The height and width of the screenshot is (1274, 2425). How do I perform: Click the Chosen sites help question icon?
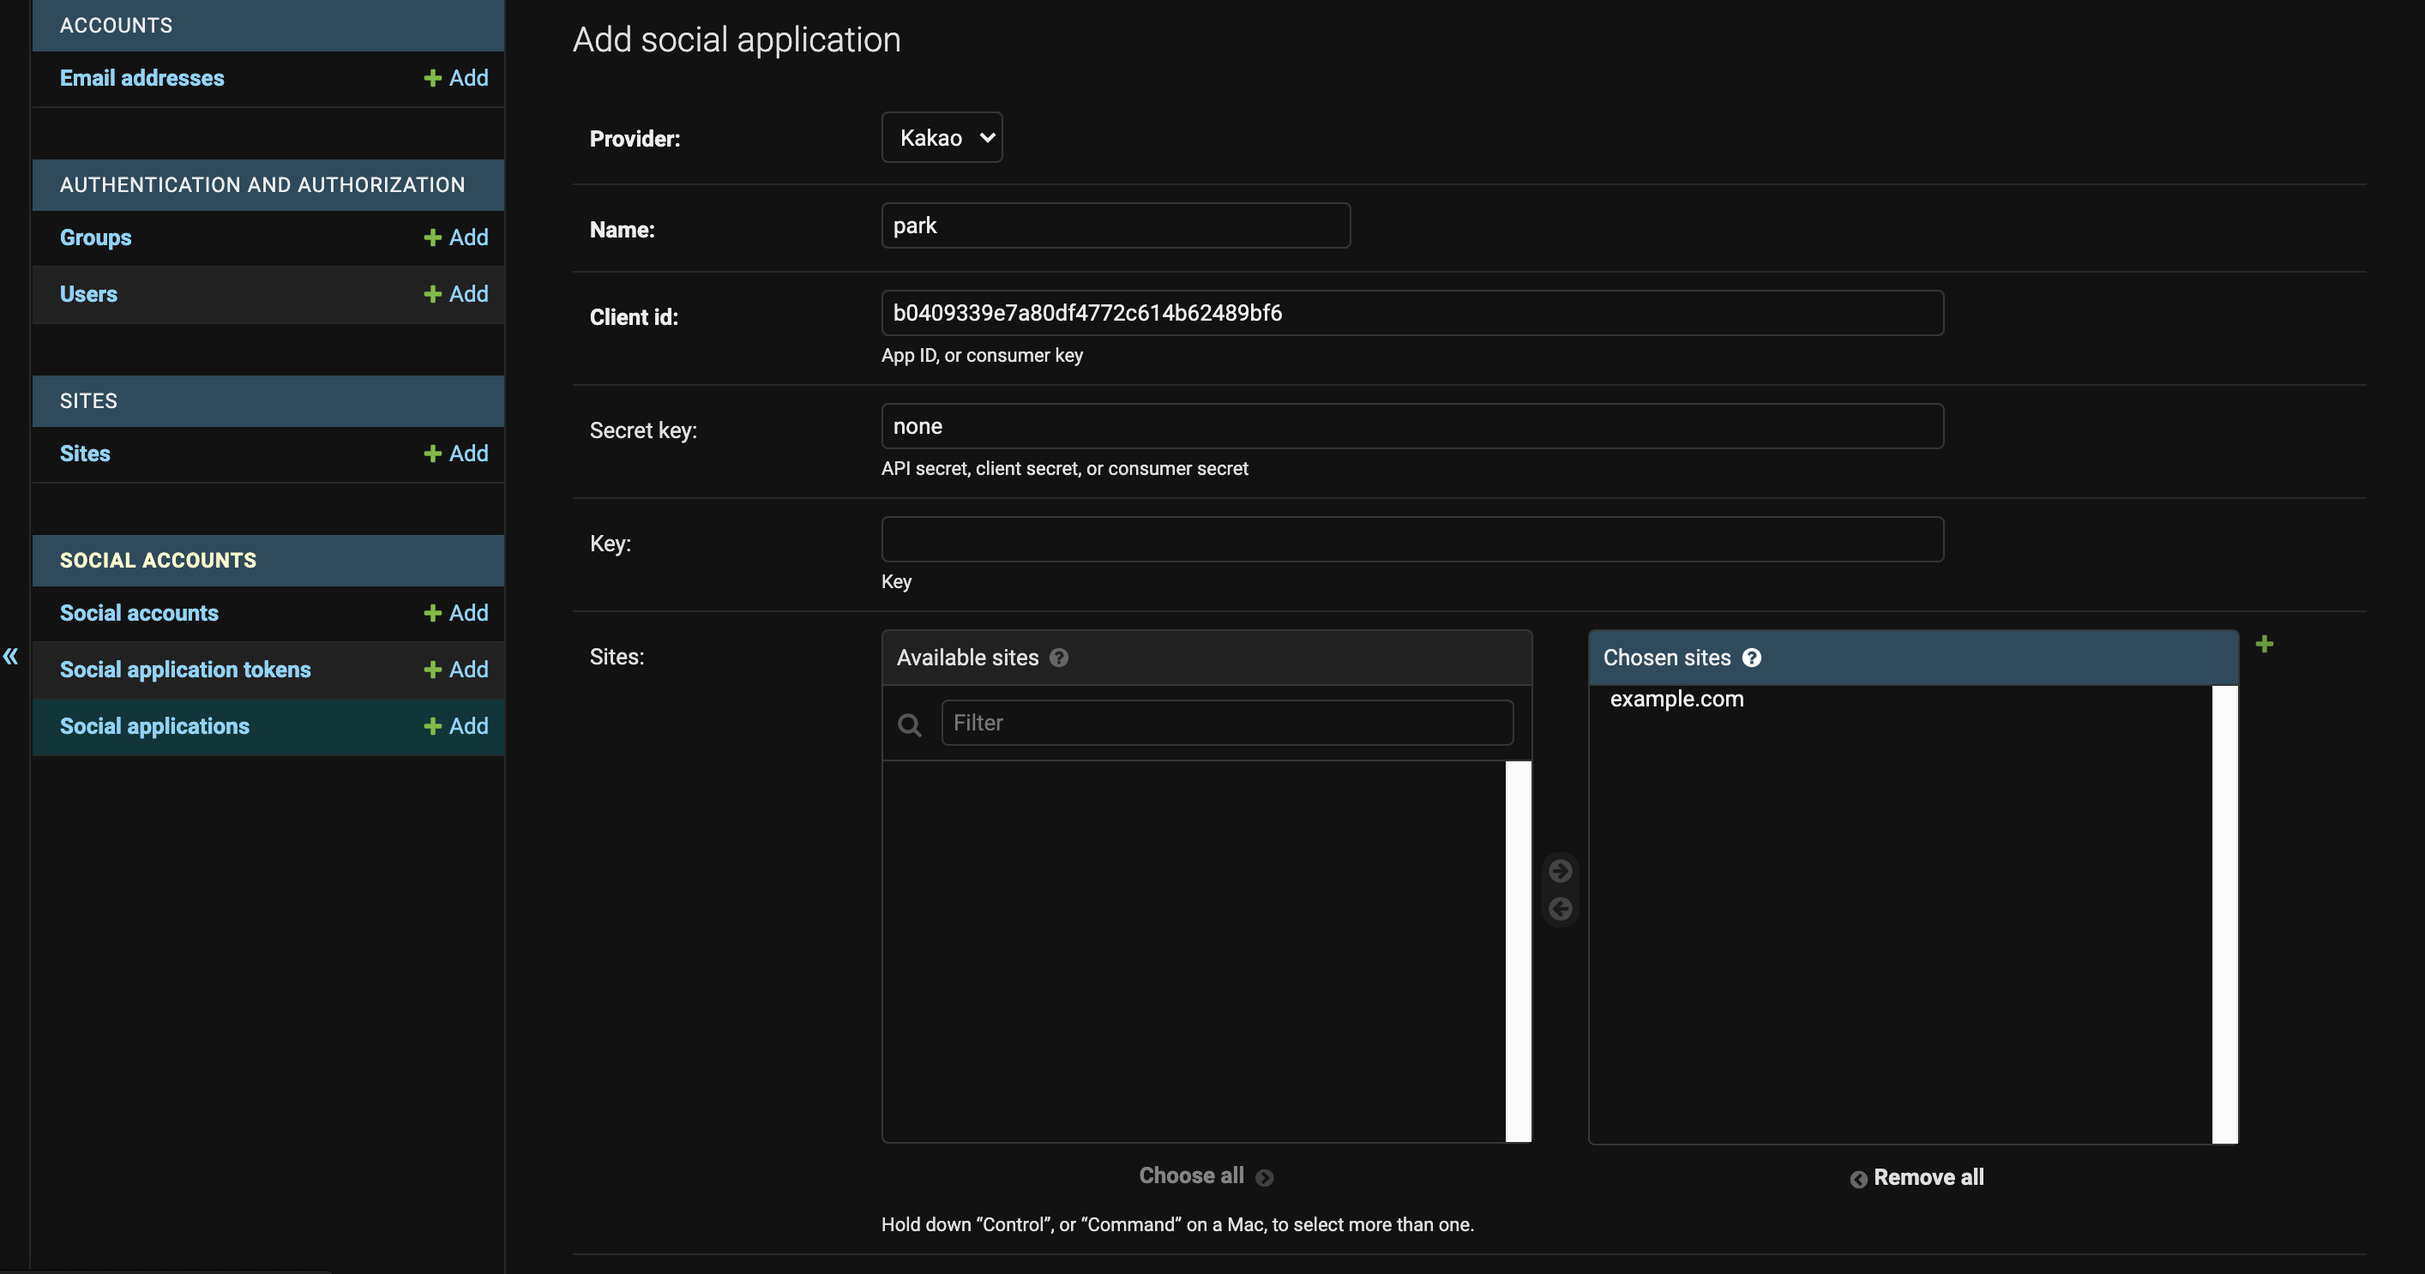point(1751,658)
